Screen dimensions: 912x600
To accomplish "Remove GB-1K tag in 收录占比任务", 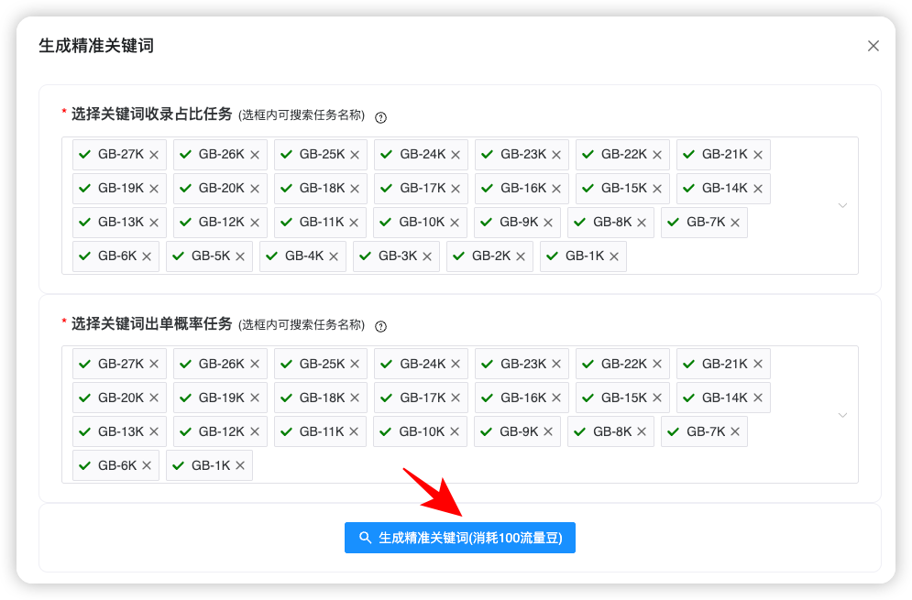I will pyautogui.click(x=614, y=256).
